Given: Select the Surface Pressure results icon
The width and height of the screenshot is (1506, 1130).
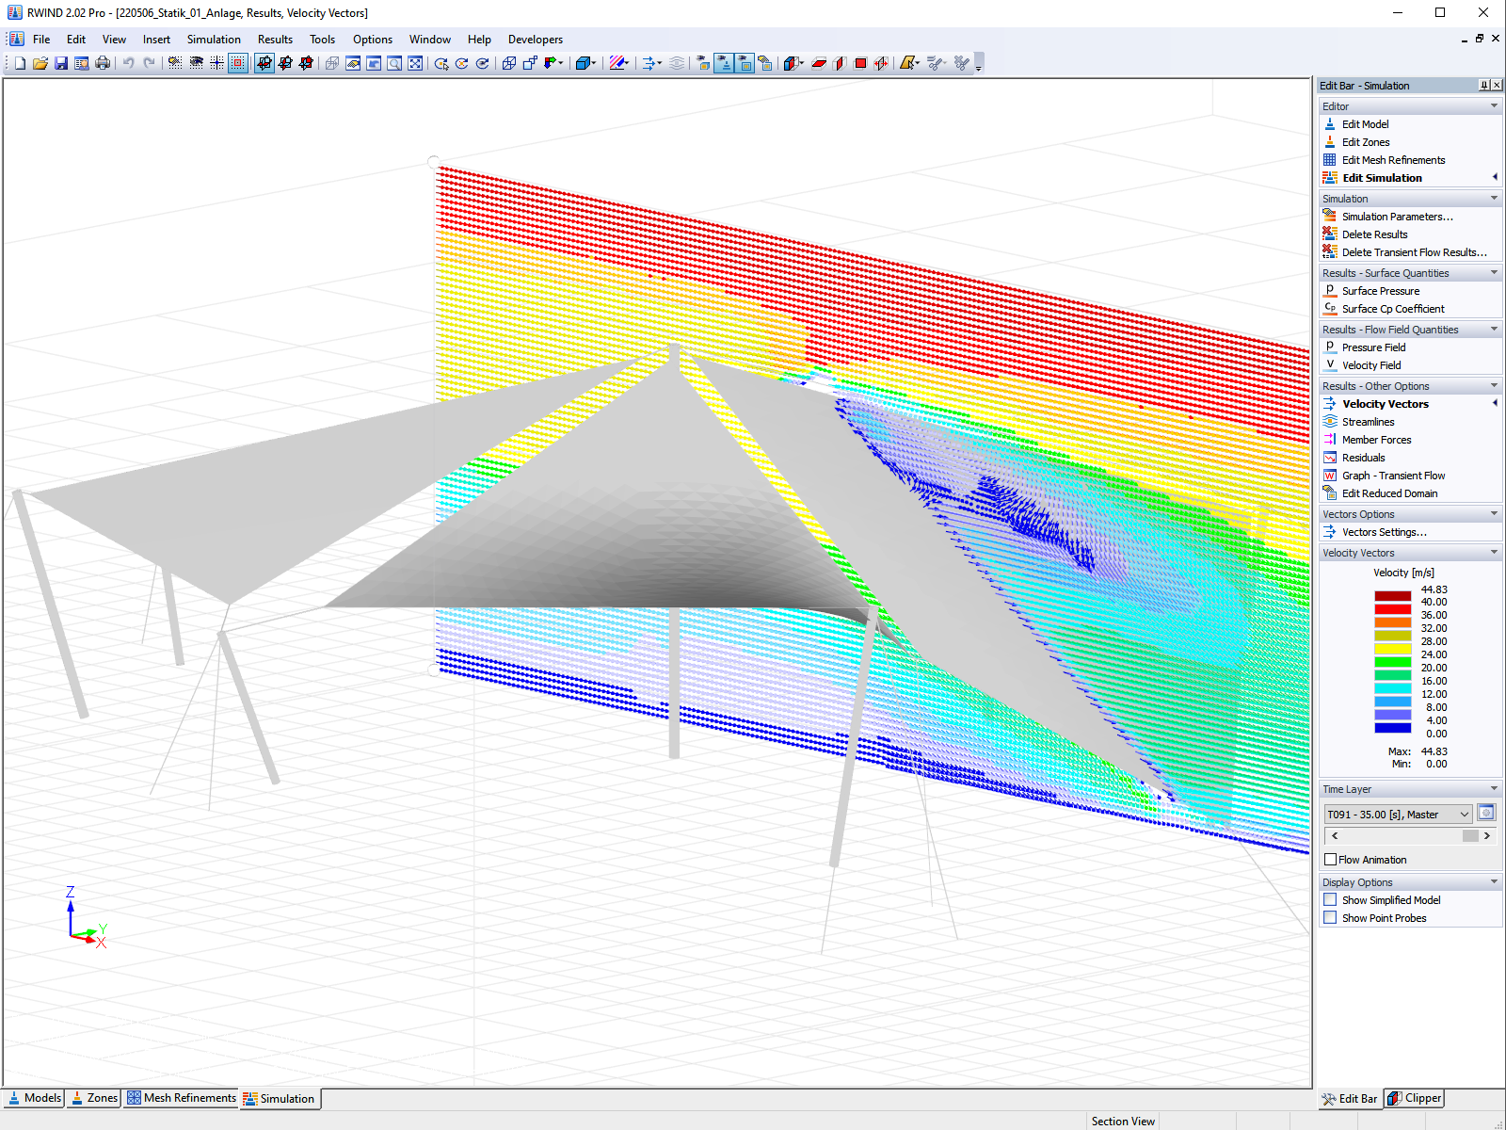Looking at the screenshot, I should point(1380,291).
